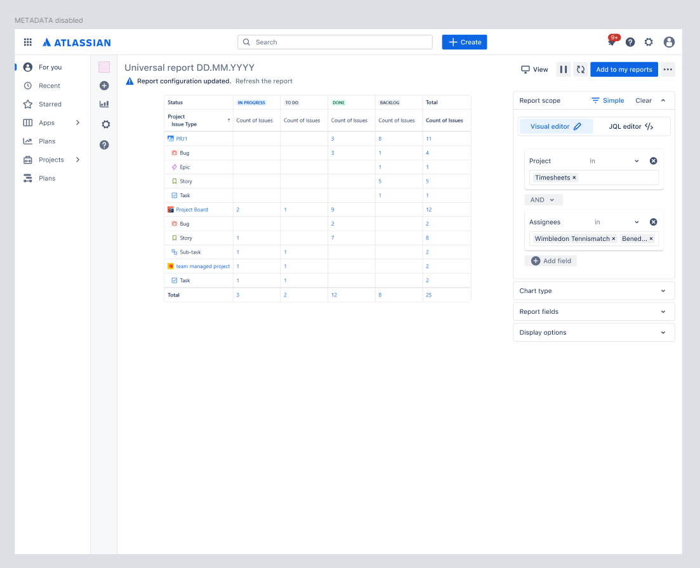700x568 pixels.
Task: Expand the Chart type section
Action: 593,290
